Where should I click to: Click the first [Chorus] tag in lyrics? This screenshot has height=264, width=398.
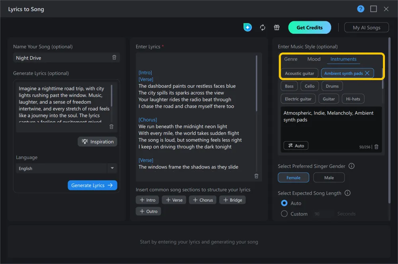pyautogui.click(x=148, y=120)
